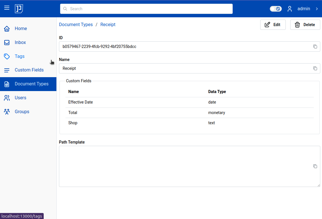
Task: Click the Data Type column header
Action: (x=217, y=92)
